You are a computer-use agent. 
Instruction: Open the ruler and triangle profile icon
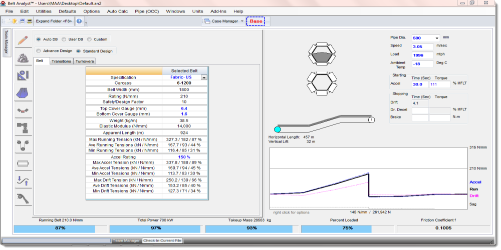tap(23, 75)
